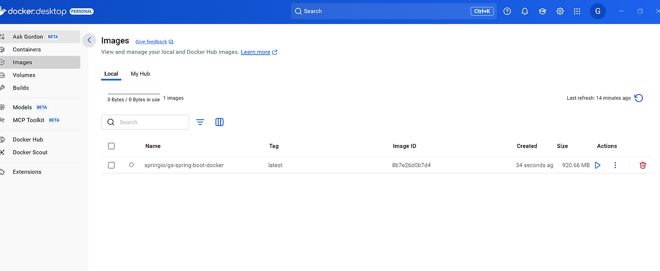This screenshot has width=660, height=271.
Task: Open the apps grid icon in header
Action: pos(577,11)
